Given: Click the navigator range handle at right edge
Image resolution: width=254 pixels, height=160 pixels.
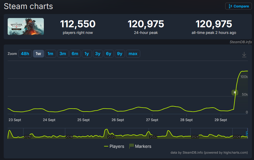Looking at the screenshot, I should (247, 134).
